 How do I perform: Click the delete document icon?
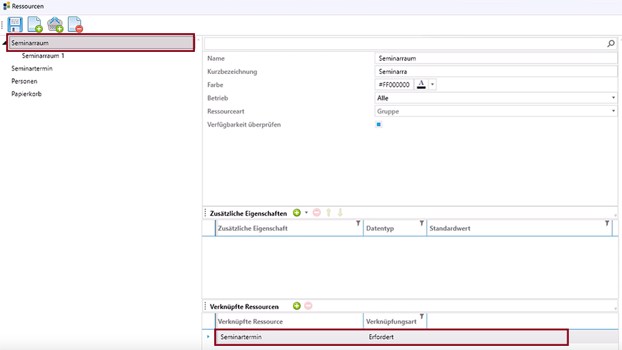(x=75, y=26)
